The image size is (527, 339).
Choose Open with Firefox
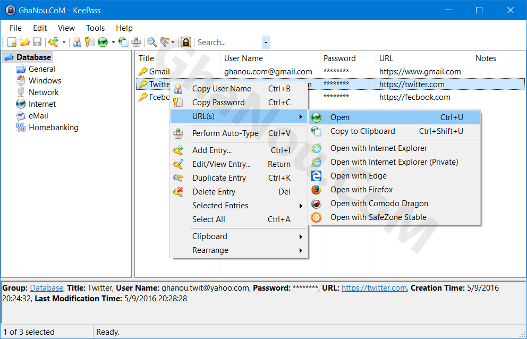394,190
